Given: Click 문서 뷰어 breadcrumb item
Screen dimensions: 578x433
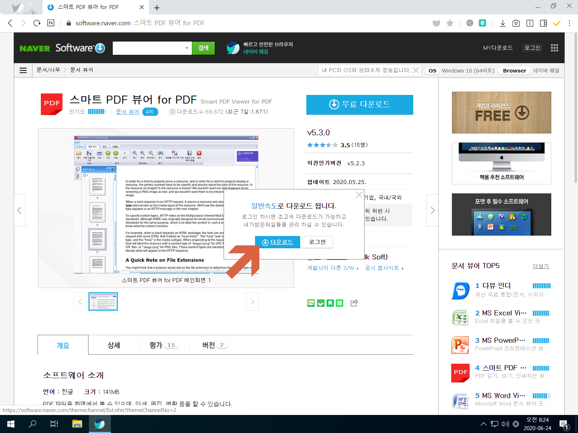Looking at the screenshot, I should coord(82,70).
